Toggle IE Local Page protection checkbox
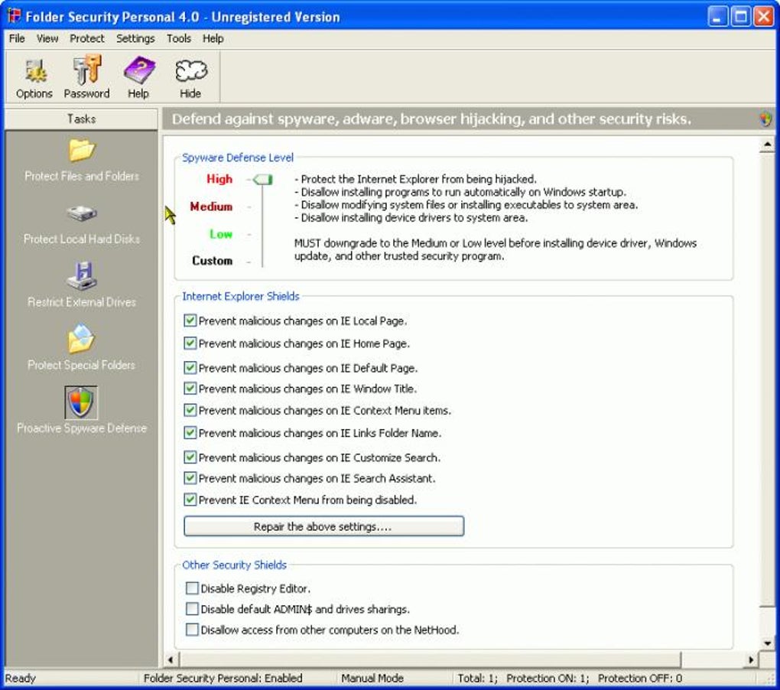780x690 pixels. tap(190, 321)
